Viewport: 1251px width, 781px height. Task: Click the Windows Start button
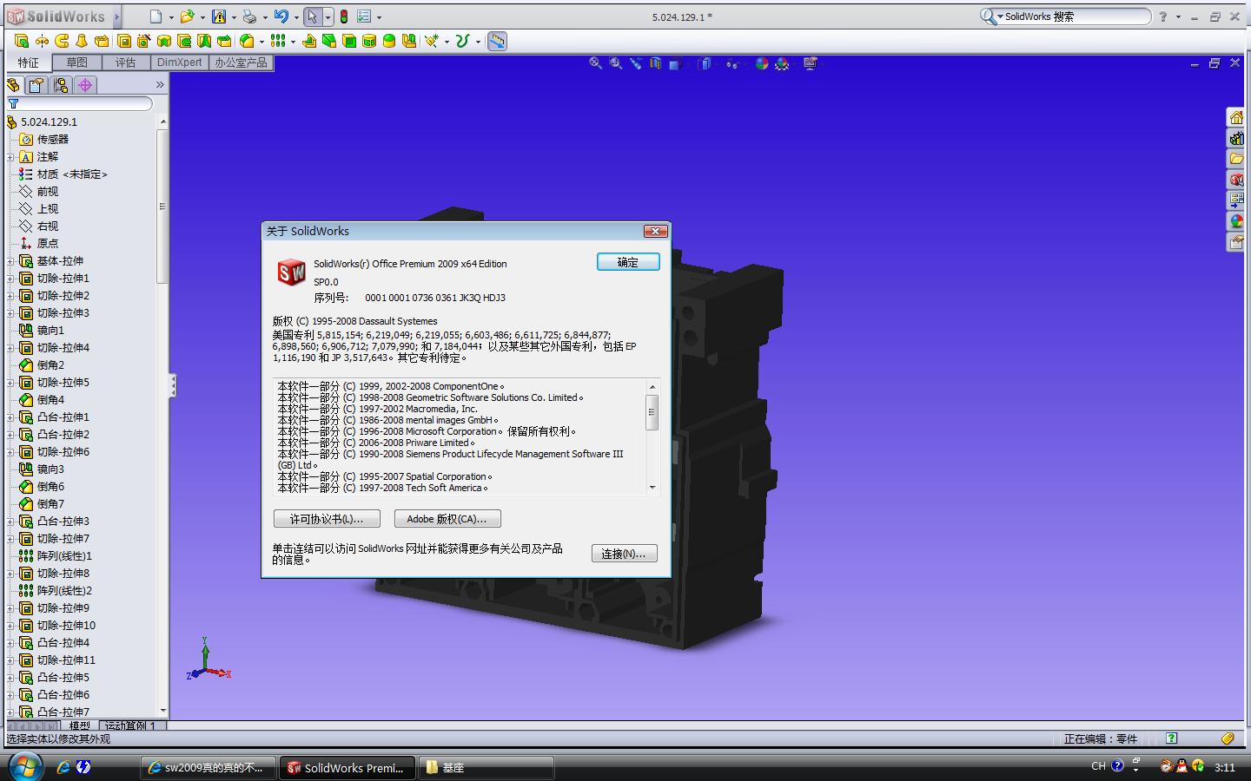pos(26,766)
